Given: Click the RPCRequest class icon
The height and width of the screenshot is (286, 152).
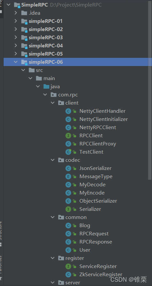Looking at the screenshot, I should point(68,234).
